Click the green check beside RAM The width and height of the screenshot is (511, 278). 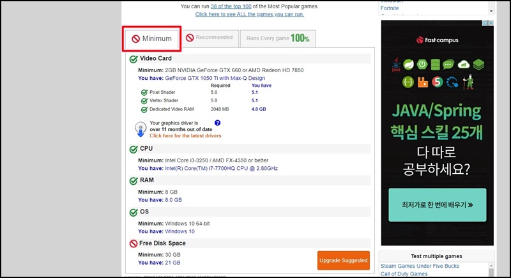tap(133, 181)
